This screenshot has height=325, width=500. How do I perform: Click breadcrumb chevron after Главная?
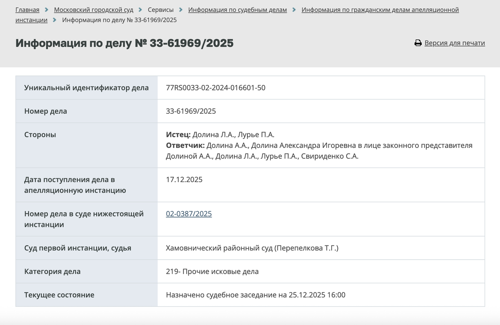(47, 10)
